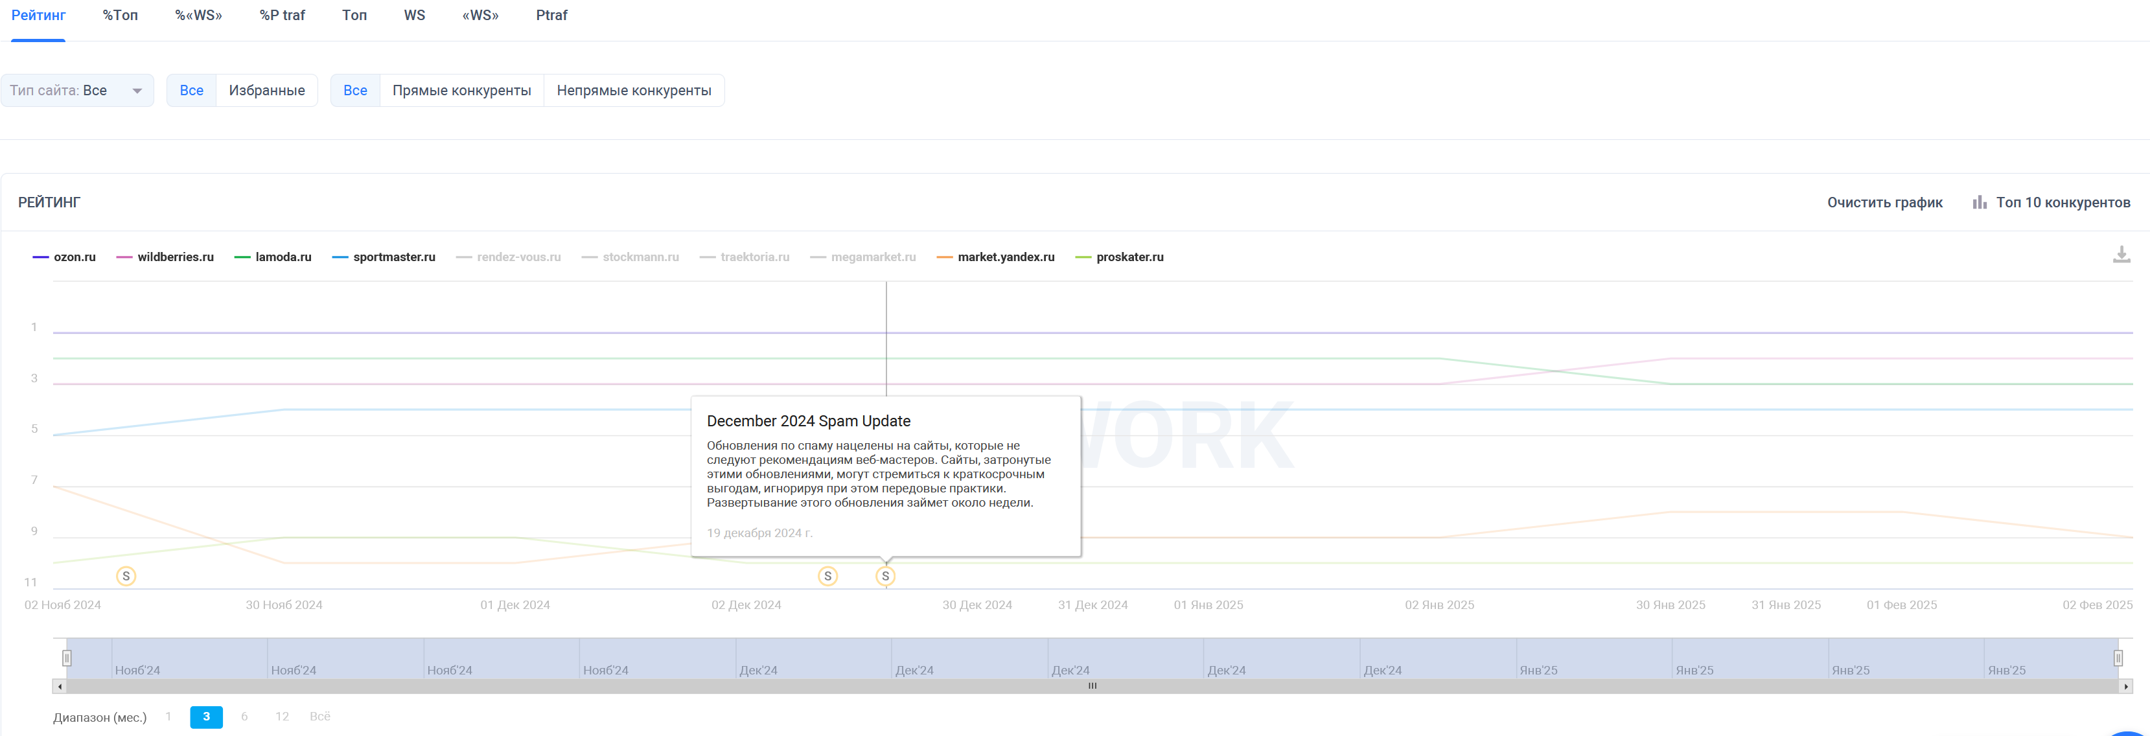Select the Ptraf tab

551,16
